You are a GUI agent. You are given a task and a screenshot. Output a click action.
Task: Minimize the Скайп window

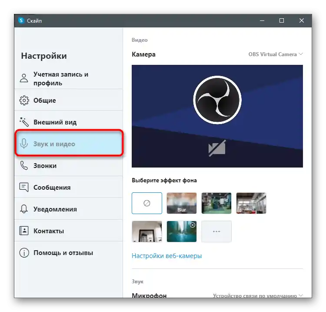click(262, 20)
